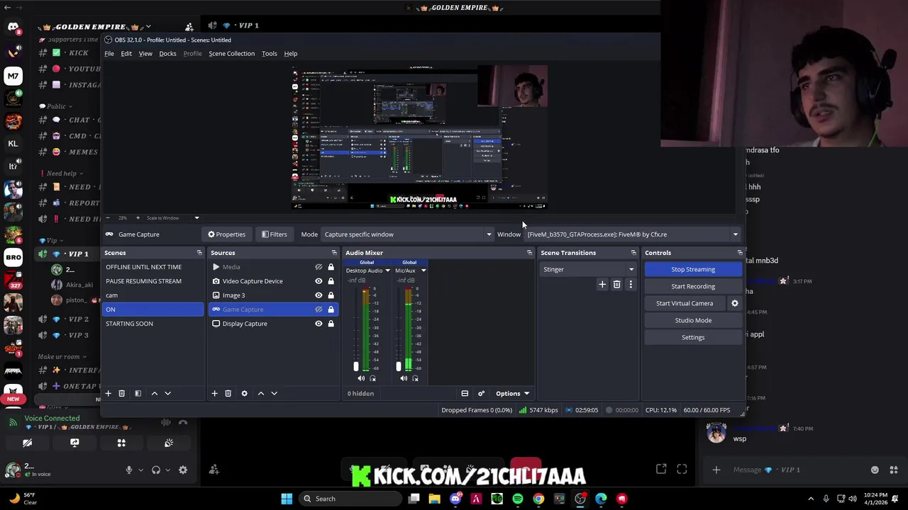Add a new source with plus icon
The image size is (908, 510).
pos(214,393)
